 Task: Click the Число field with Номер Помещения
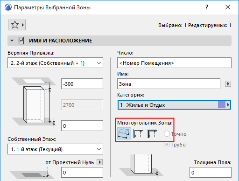tap(174, 63)
